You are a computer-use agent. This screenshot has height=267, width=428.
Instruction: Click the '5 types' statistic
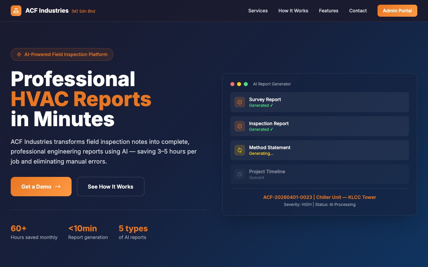point(133,228)
